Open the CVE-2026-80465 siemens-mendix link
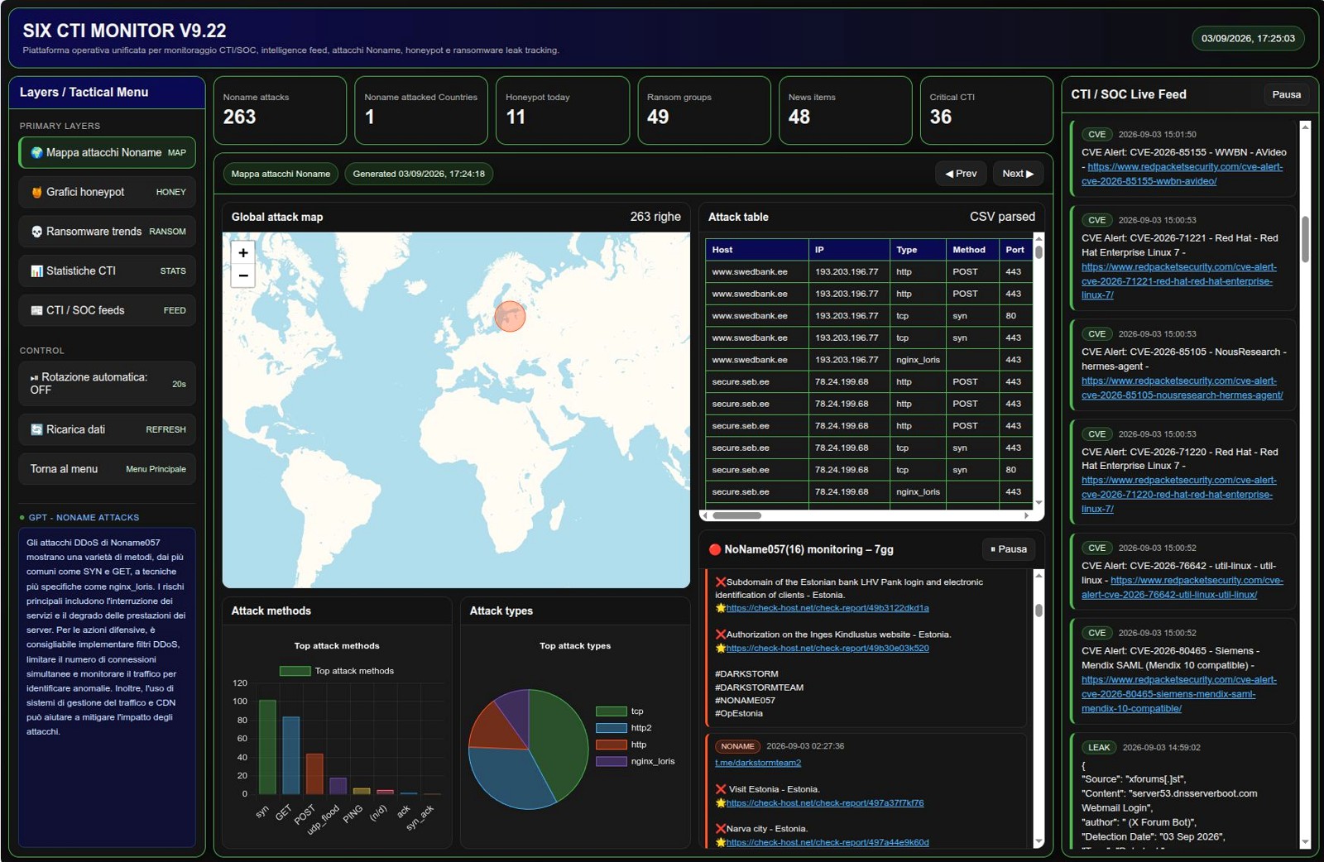The height and width of the screenshot is (862, 1324). point(1179,694)
